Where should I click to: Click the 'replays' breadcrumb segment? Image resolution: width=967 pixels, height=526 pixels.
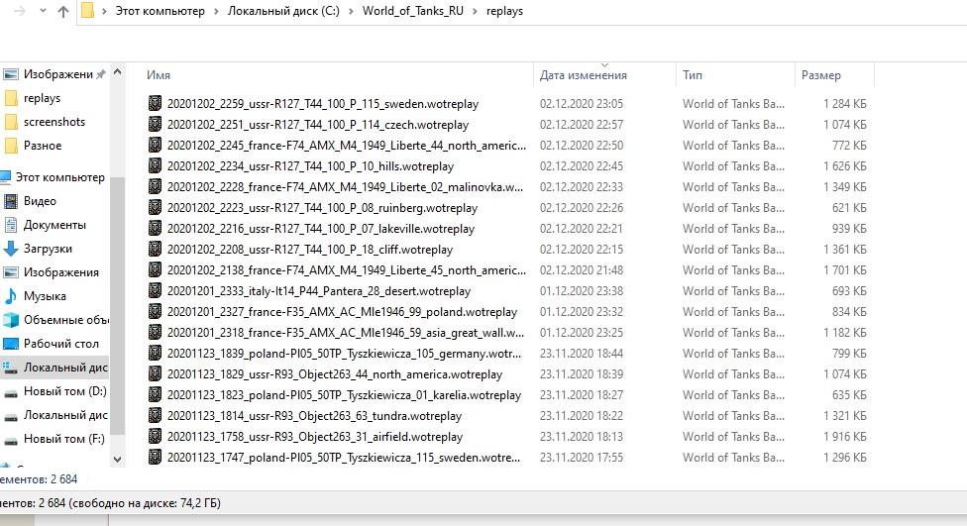[504, 11]
